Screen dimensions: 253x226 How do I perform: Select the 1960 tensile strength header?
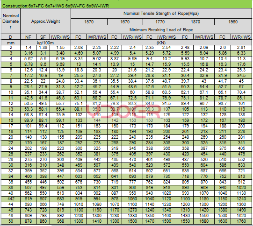pyautogui.click(x=233, y=22)
